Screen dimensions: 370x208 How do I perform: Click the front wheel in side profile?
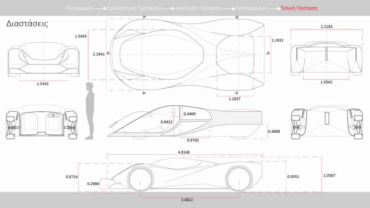[x=140, y=179]
